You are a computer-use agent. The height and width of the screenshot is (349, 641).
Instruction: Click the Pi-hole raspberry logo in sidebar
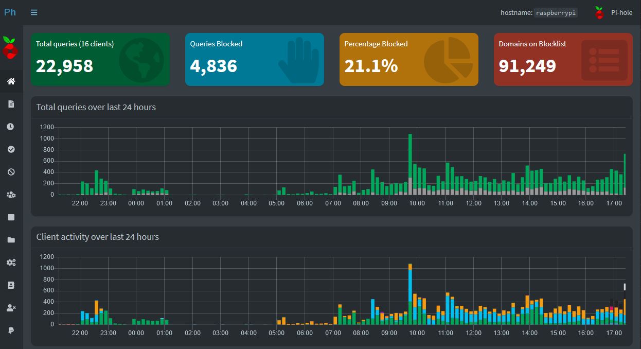pos(11,47)
